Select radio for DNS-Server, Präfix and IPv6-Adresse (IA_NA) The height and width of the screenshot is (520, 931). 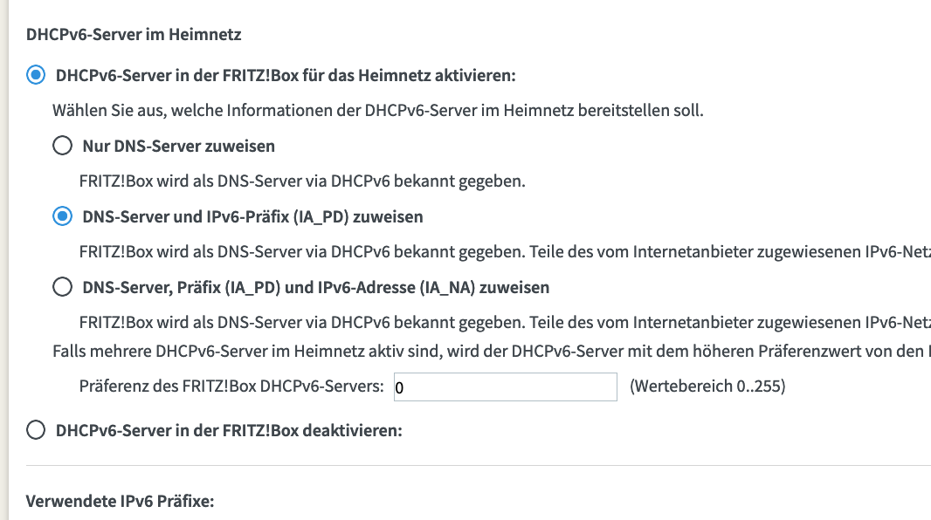62,287
